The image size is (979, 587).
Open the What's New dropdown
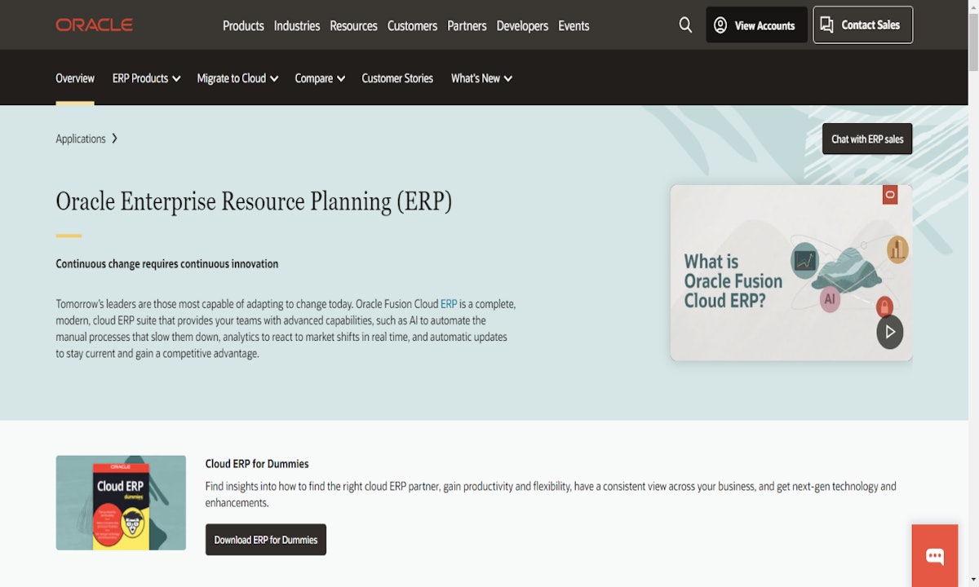click(481, 78)
